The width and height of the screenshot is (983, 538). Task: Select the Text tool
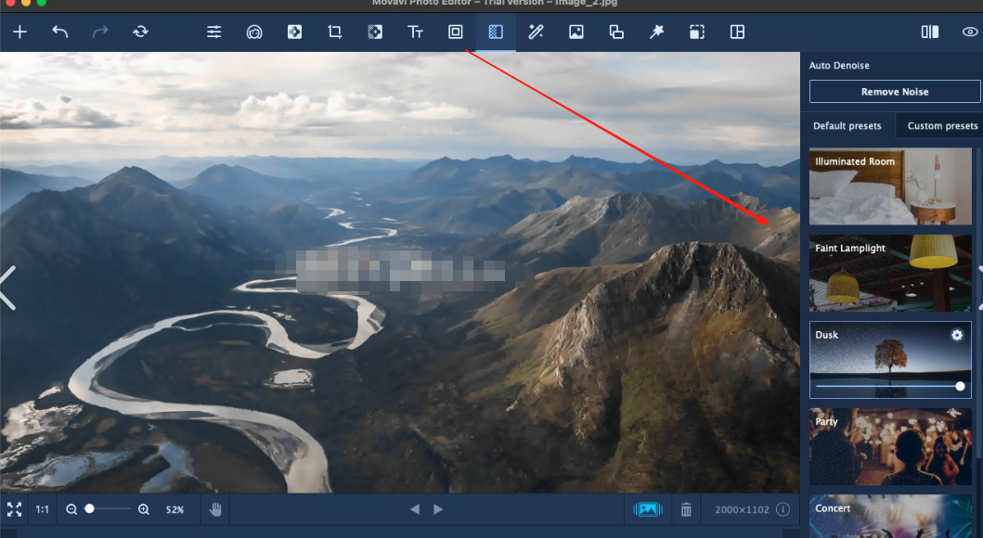click(415, 32)
